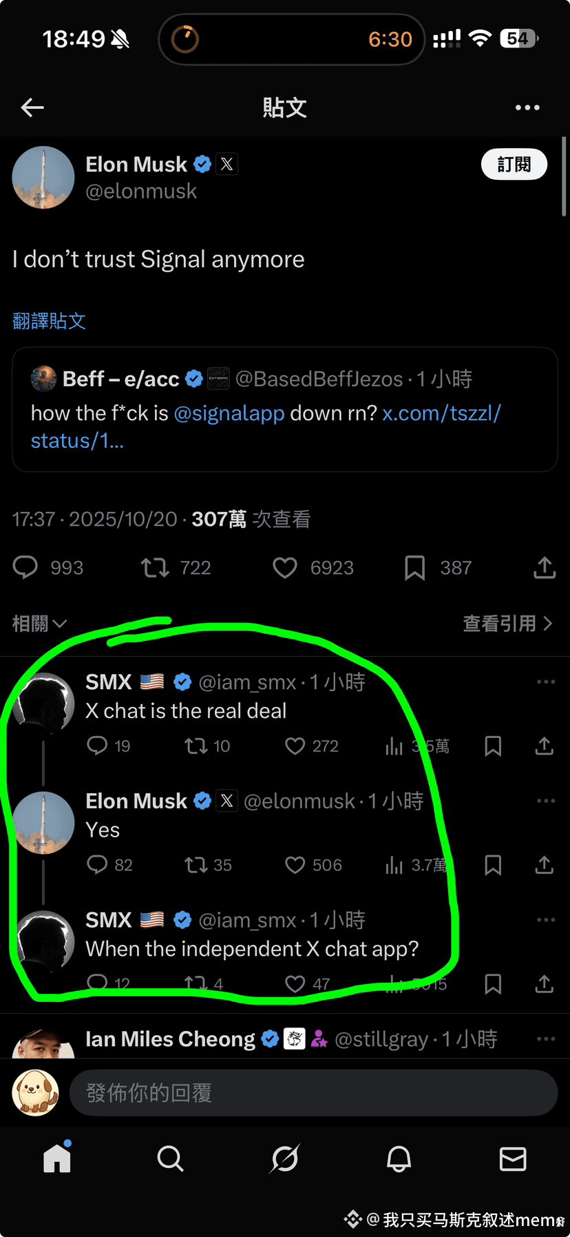Reply to the main post via comment icon

tap(25, 568)
